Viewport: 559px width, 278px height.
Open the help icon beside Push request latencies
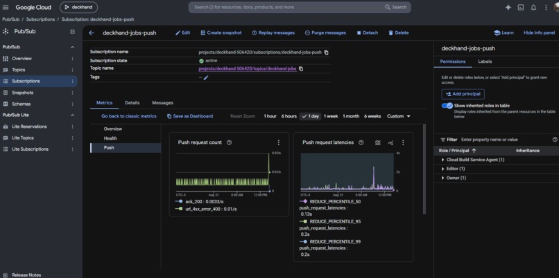coord(361,142)
